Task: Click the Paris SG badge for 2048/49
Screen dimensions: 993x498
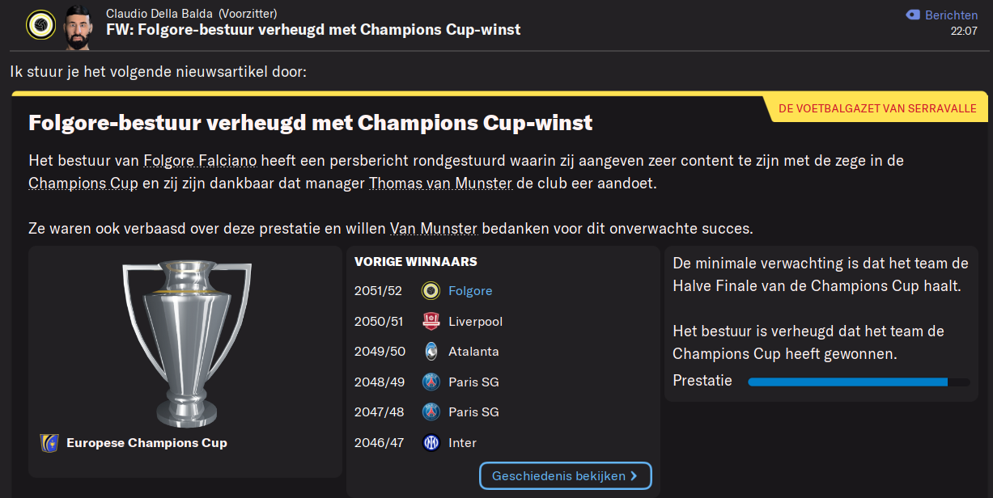Action: click(431, 382)
